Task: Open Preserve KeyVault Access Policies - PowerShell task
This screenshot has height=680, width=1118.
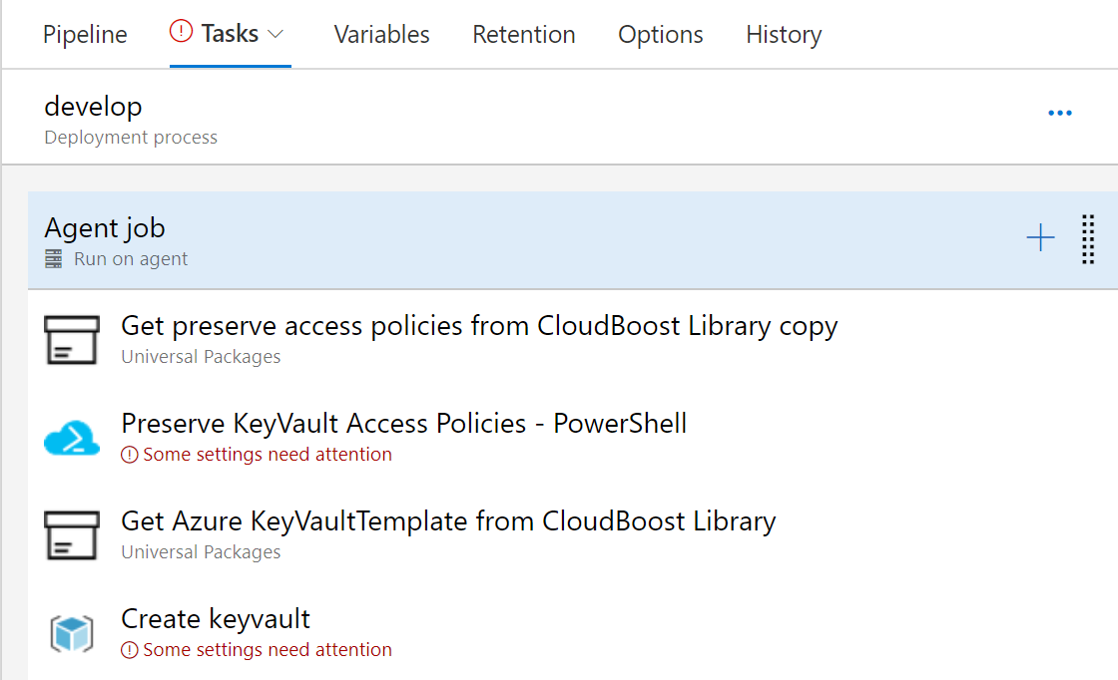Action: tap(403, 424)
